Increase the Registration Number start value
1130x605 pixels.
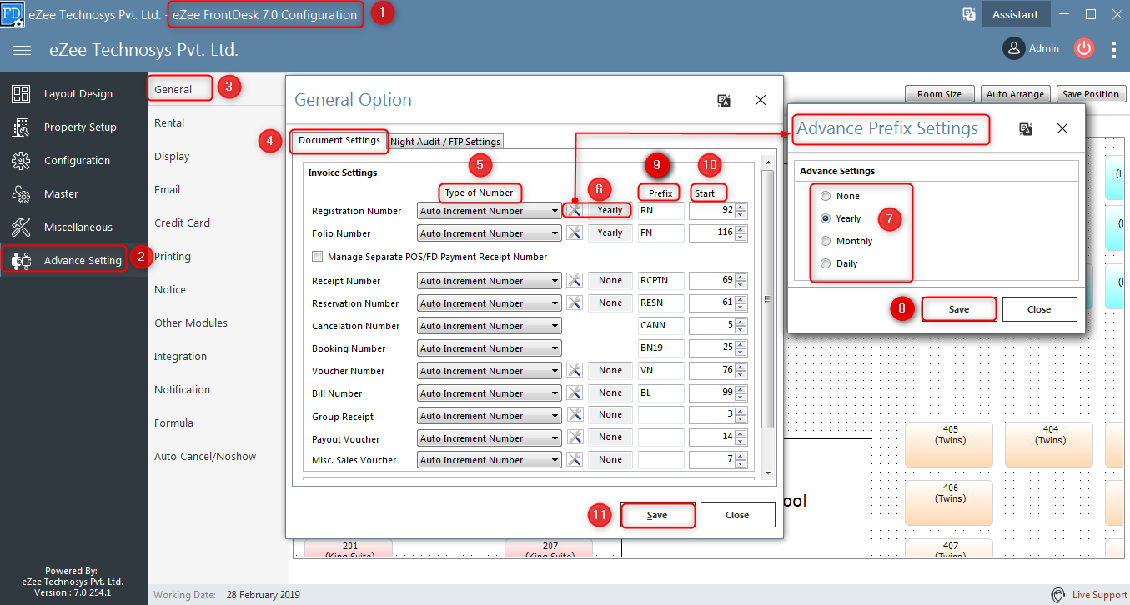click(741, 207)
